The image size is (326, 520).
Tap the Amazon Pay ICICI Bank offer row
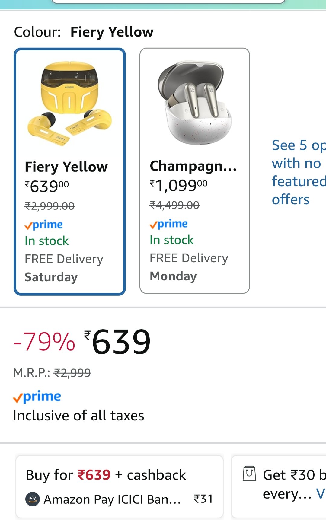click(x=112, y=499)
